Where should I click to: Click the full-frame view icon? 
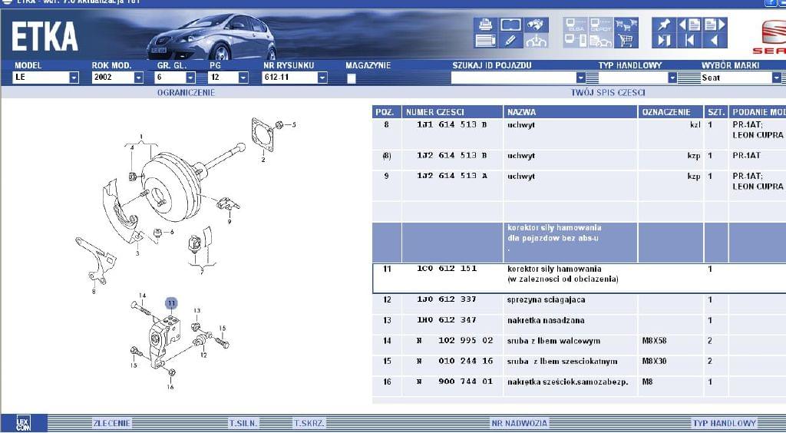510,25
